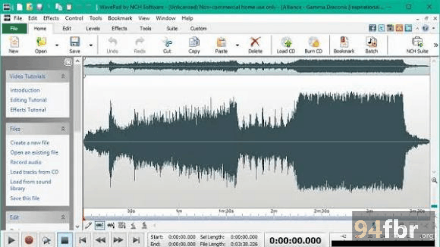This screenshot has height=247, width=440.
Task: Open the green File ribbon tab
Action: (x=14, y=29)
